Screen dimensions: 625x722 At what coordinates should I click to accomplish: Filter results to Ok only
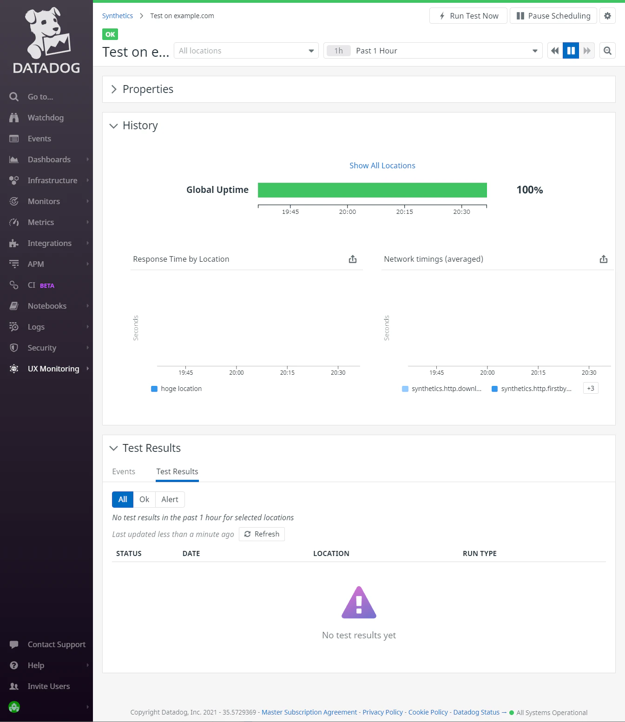[x=145, y=499]
